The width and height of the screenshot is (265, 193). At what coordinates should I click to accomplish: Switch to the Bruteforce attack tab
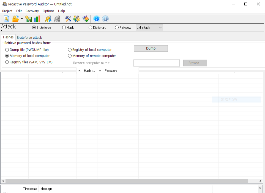(x=29, y=38)
